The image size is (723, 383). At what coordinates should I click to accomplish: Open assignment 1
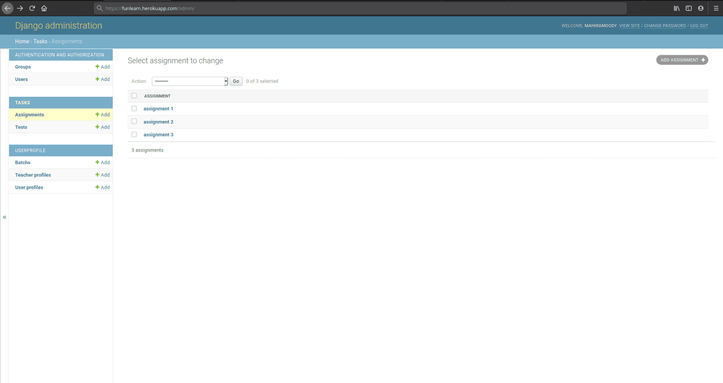coord(158,108)
